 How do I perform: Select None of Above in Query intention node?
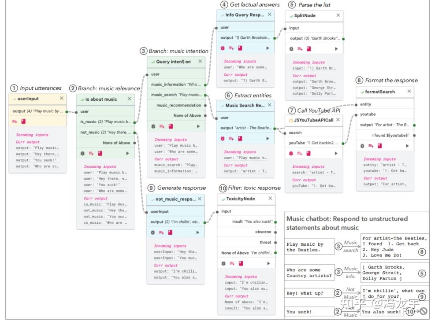[176, 116]
